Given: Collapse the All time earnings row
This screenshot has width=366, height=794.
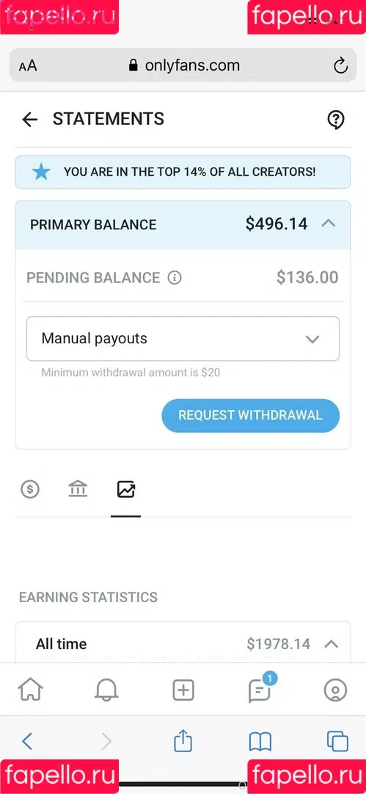Looking at the screenshot, I should [x=331, y=644].
